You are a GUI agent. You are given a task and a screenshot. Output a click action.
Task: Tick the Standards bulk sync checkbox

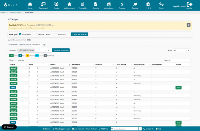[x=56, y=34]
